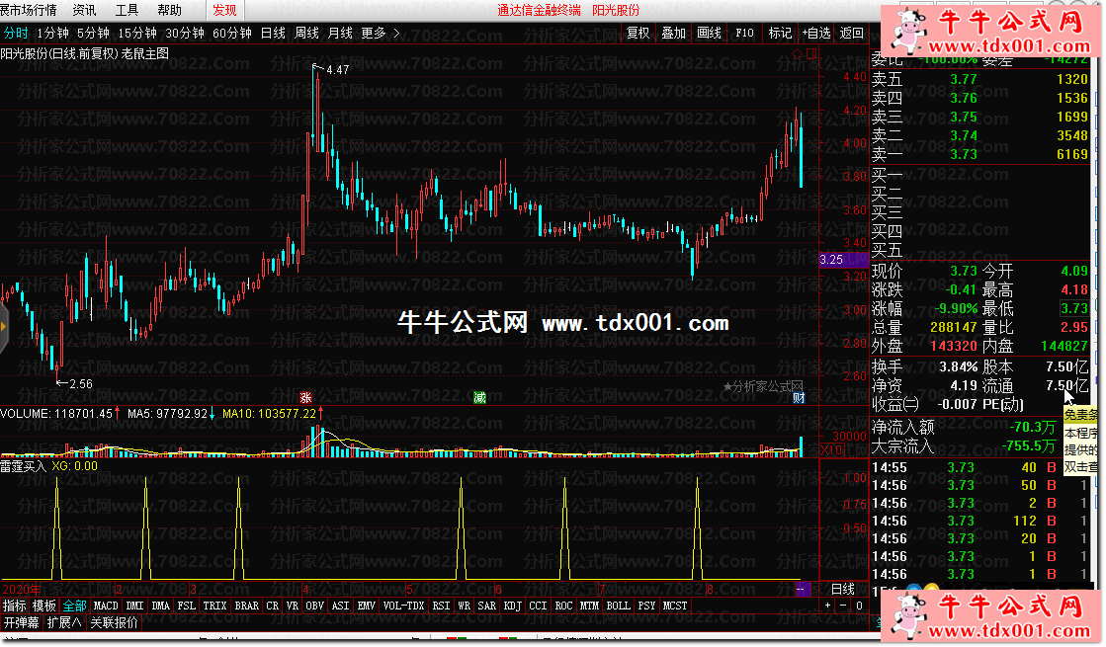Apply the DMI indicator
The height and width of the screenshot is (647, 1106).
tap(134, 607)
